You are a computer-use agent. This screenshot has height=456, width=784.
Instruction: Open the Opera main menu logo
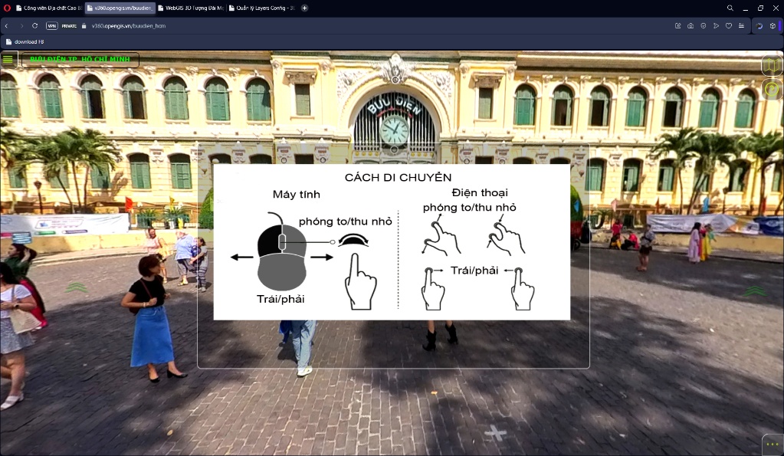pos(7,8)
